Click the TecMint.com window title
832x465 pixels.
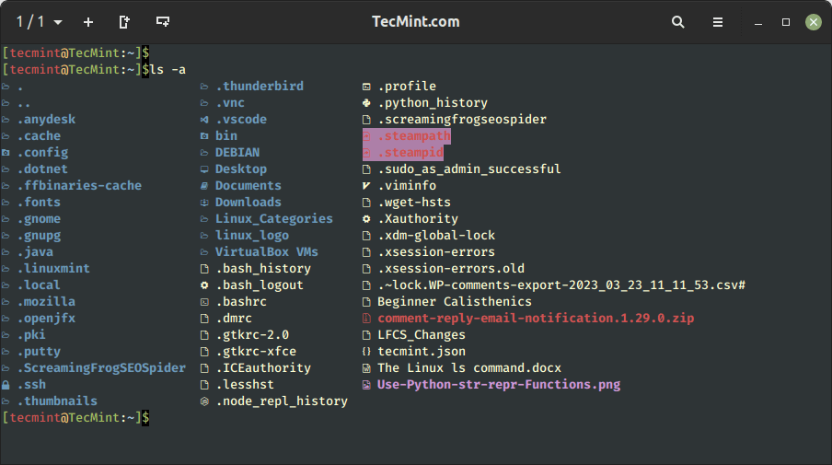pyautogui.click(x=416, y=21)
